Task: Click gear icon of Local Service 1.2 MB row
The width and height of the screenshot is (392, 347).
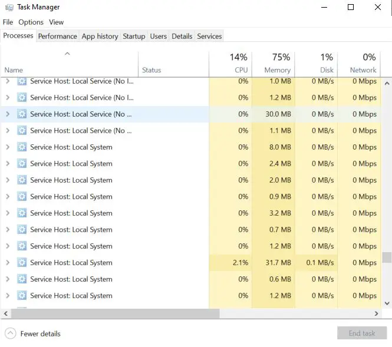Action: [x=22, y=97]
